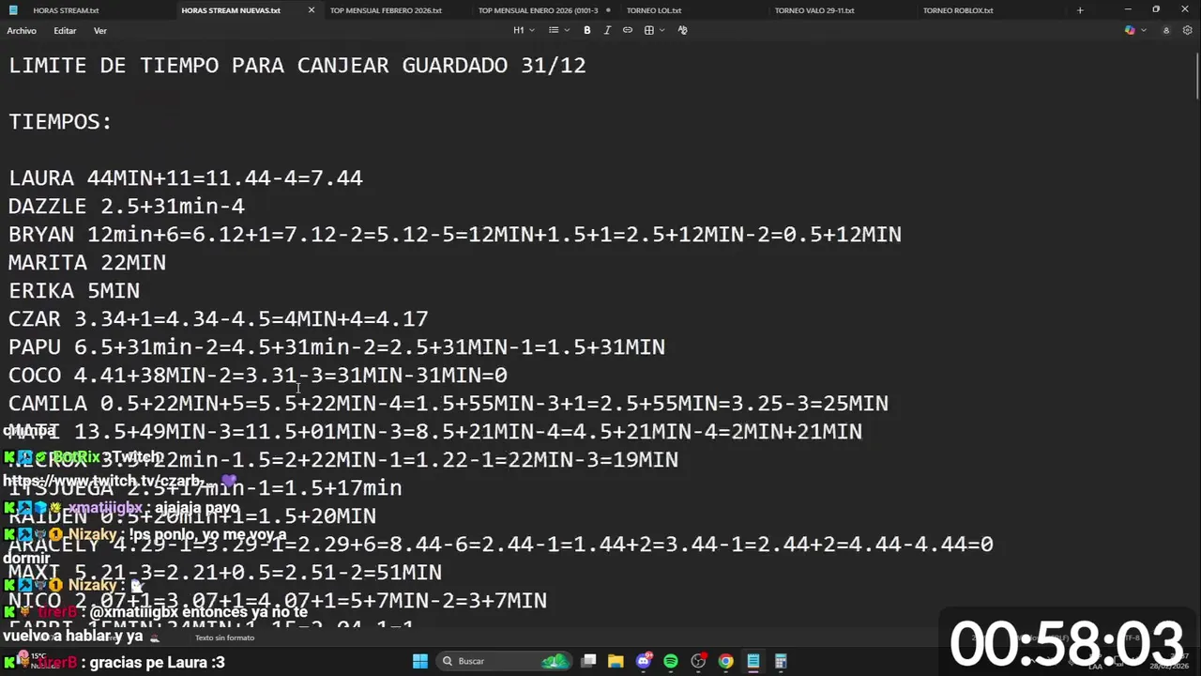This screenshot has height=676, width=1201.
Task: Add a new tab with the plus button
Action: pyautogui.click(x=1080, y=10)
